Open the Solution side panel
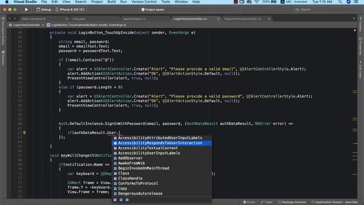This screenshot has width=364, height=205. [3, 58]
